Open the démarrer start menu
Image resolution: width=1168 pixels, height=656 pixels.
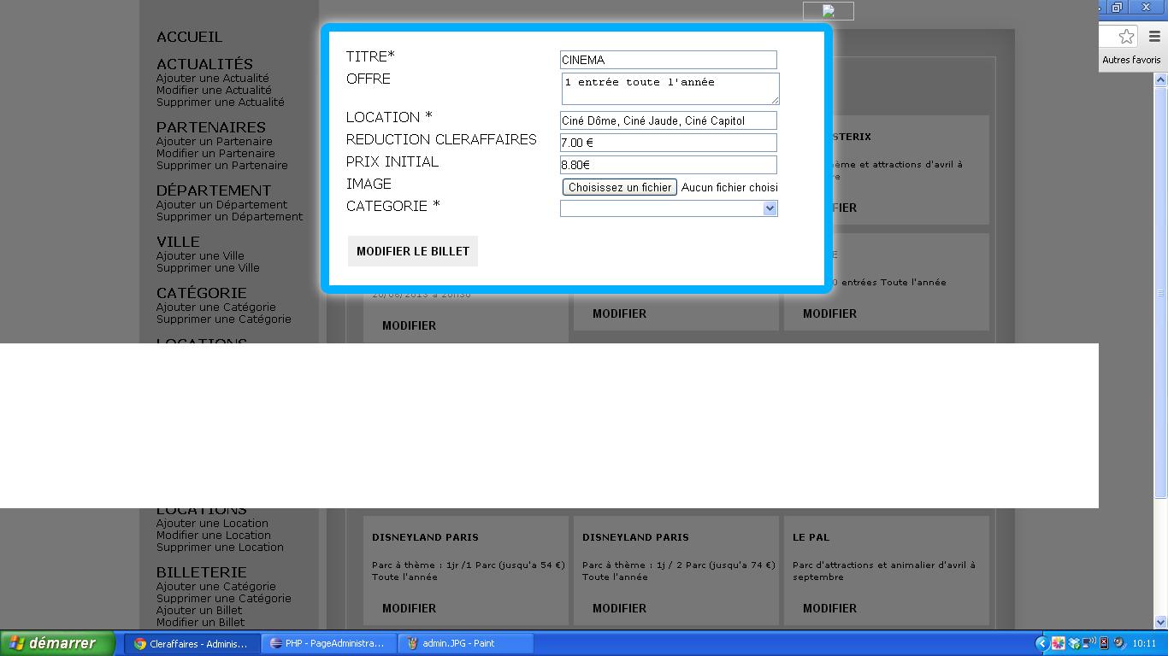pyautogui.click(x=56, y=643)
